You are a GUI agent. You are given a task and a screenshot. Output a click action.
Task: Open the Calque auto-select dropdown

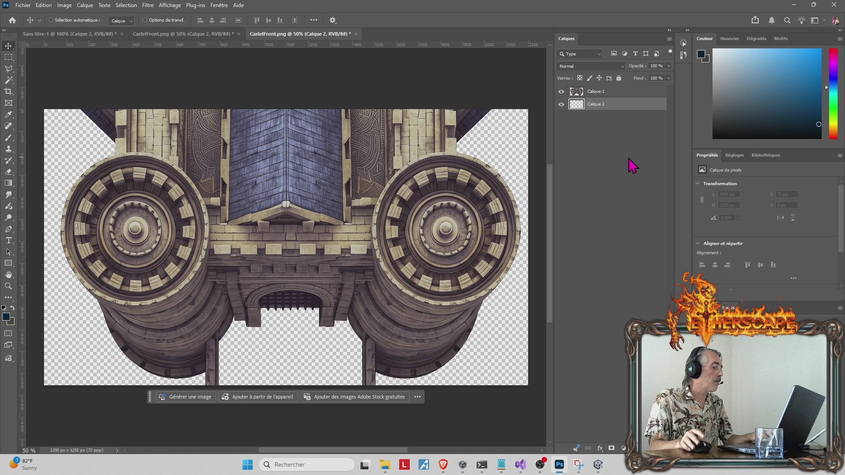121,21
